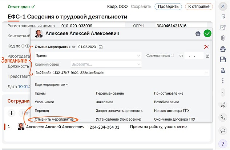The width and height of the screenshot is (230, 150).
Task: Select Перевод from the event list
Action: click(42, 111)
